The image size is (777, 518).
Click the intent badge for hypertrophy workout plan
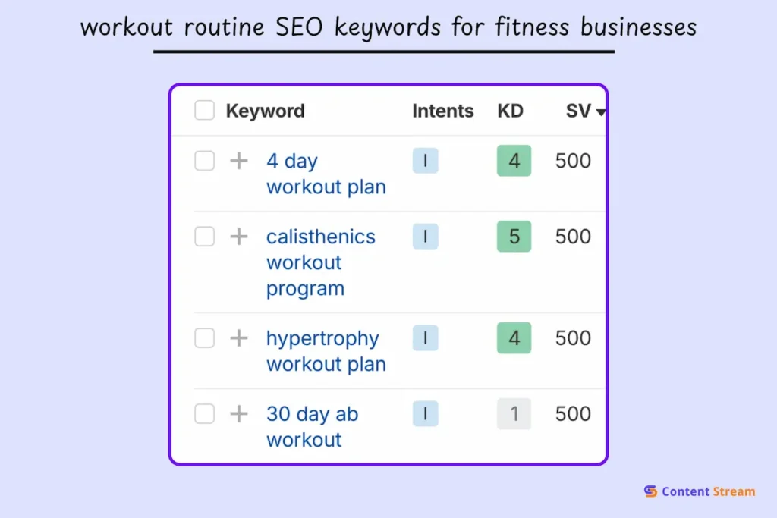click(x=425, y=338)
